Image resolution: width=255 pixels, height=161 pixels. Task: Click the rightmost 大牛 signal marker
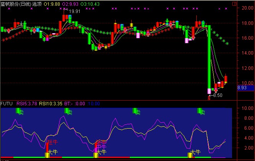pos(191,153)
